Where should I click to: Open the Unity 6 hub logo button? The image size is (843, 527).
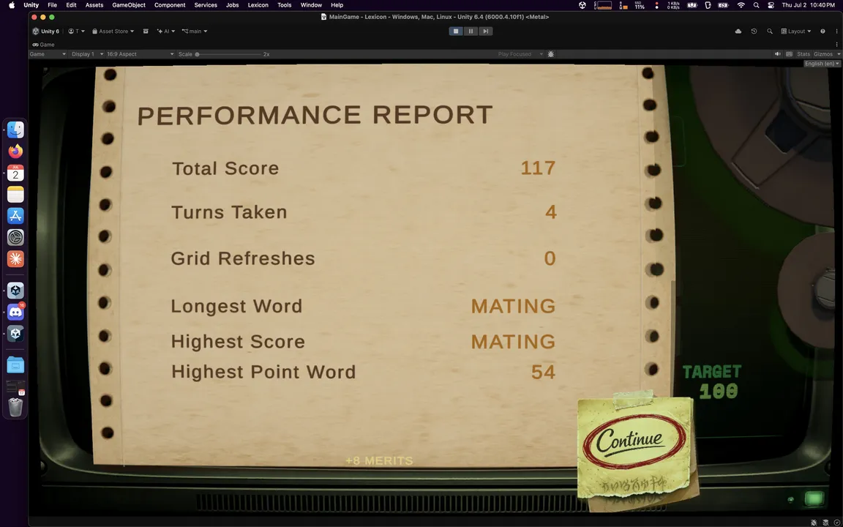[x=45, y=31]
